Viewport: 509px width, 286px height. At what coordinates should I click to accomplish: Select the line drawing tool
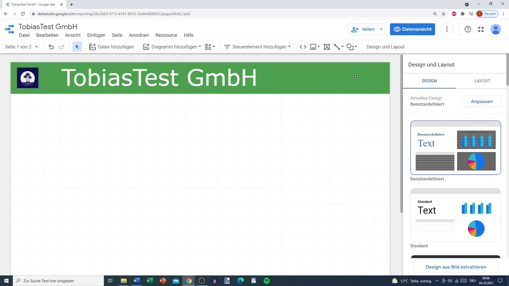tap(337, 47)
